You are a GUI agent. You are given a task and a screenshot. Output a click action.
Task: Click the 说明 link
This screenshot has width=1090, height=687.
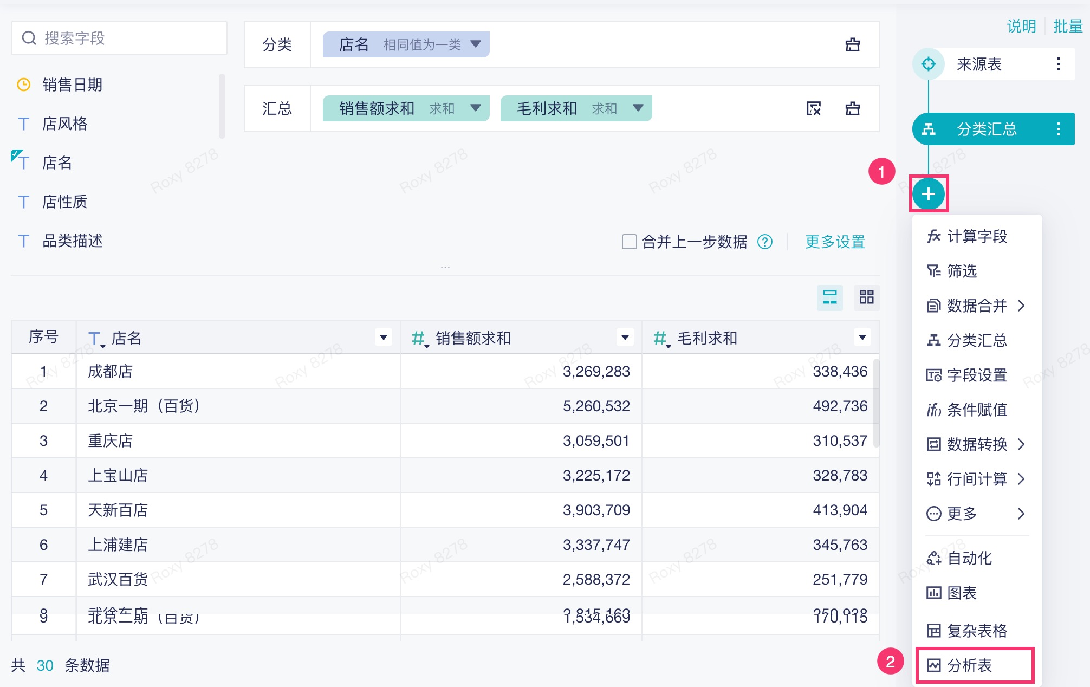(x=1021, y=26)
